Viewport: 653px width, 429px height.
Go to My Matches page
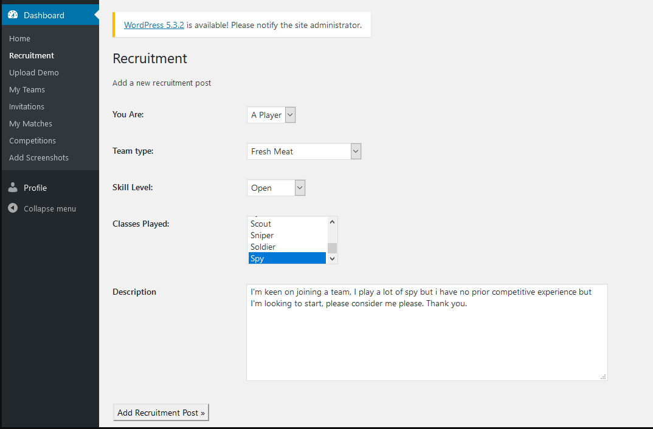pyautogui.click(x=30, y=123)
